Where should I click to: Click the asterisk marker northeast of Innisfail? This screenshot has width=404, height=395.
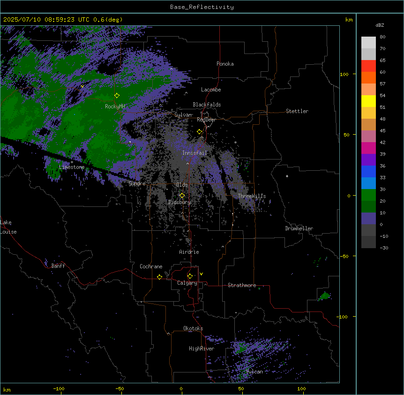[x=235, y=143]
